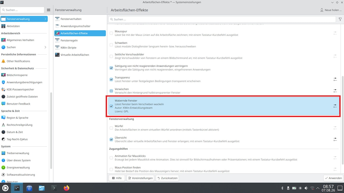This screenshot has width=344, height=193.
Task: Open Über dieses System
Action: (x=24, y=160)
